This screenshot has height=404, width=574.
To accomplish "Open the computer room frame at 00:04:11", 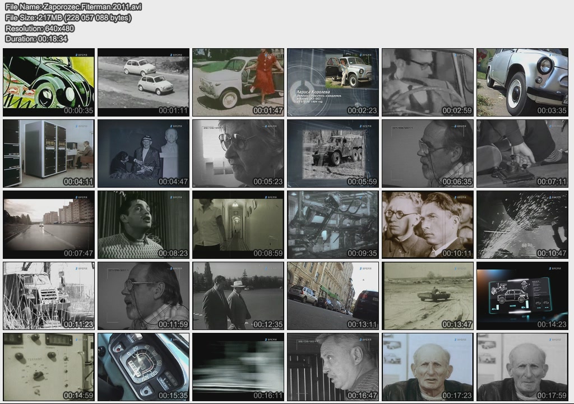I will (49, 154).
